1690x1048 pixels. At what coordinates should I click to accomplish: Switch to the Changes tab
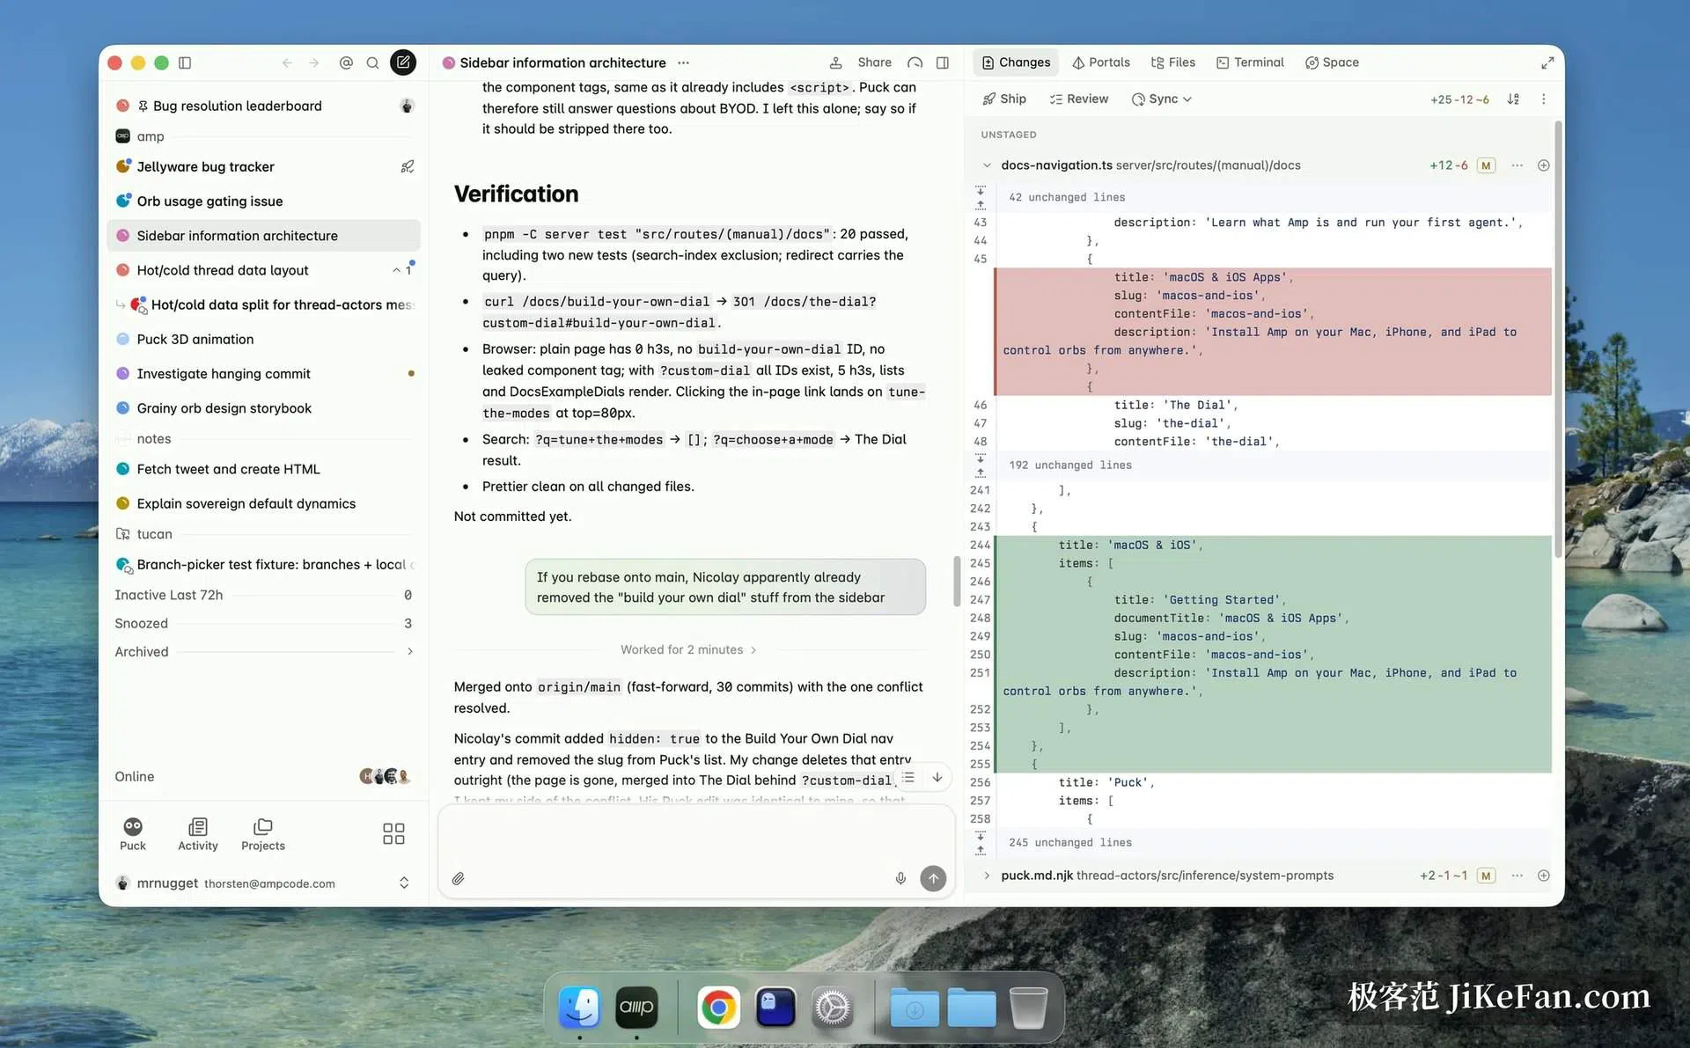click(x=1016, y=62)
